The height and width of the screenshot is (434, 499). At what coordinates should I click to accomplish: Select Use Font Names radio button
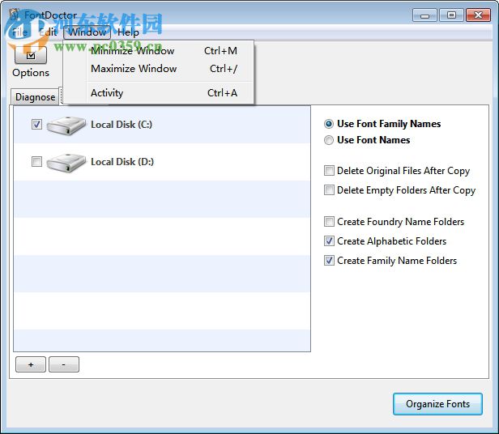click(x=329, y=140)
